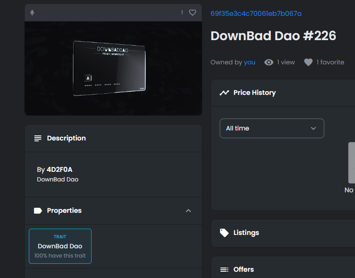Screen dimensions: 355x278
Task: Click the 100% have this trait text
Action: (x=60, y=255)
